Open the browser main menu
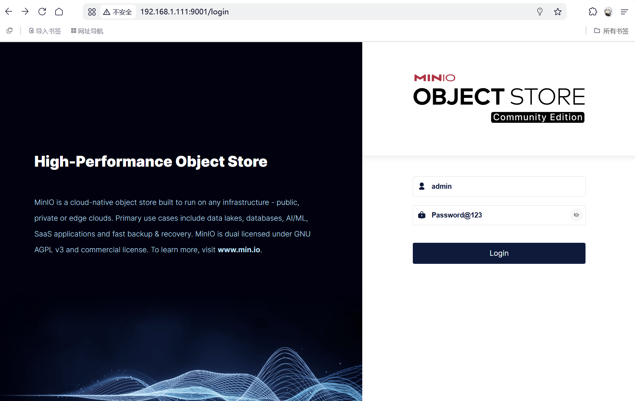635x401 pixels. (x=624, y=12)
